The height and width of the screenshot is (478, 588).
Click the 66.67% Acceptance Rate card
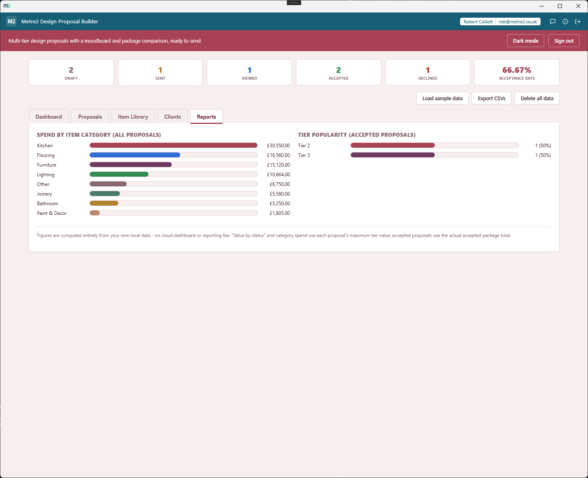tap(517, 72)
